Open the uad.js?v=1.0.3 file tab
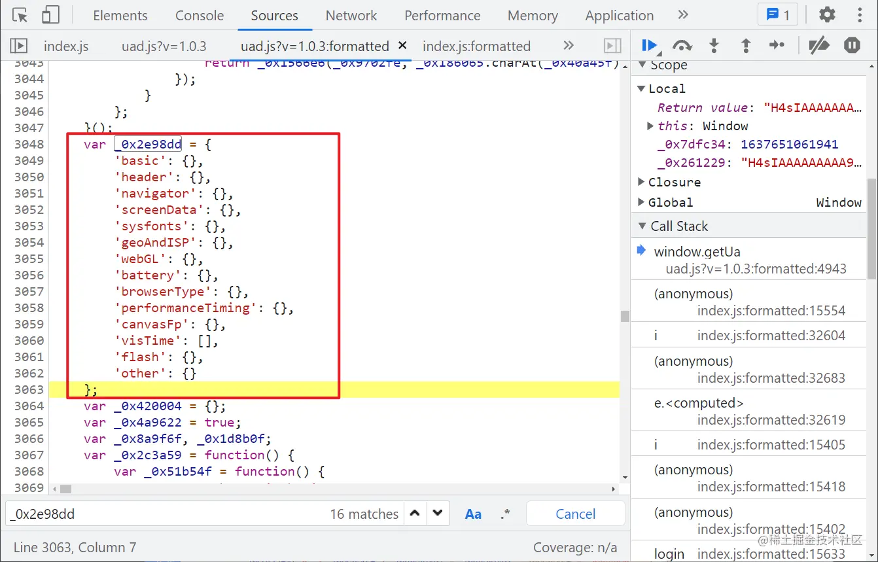The width and height of the screenshot is (878, 562). click(x=164, y=46)
